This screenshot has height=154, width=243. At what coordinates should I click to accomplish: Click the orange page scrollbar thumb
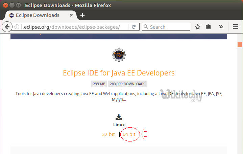click(240, 45)
